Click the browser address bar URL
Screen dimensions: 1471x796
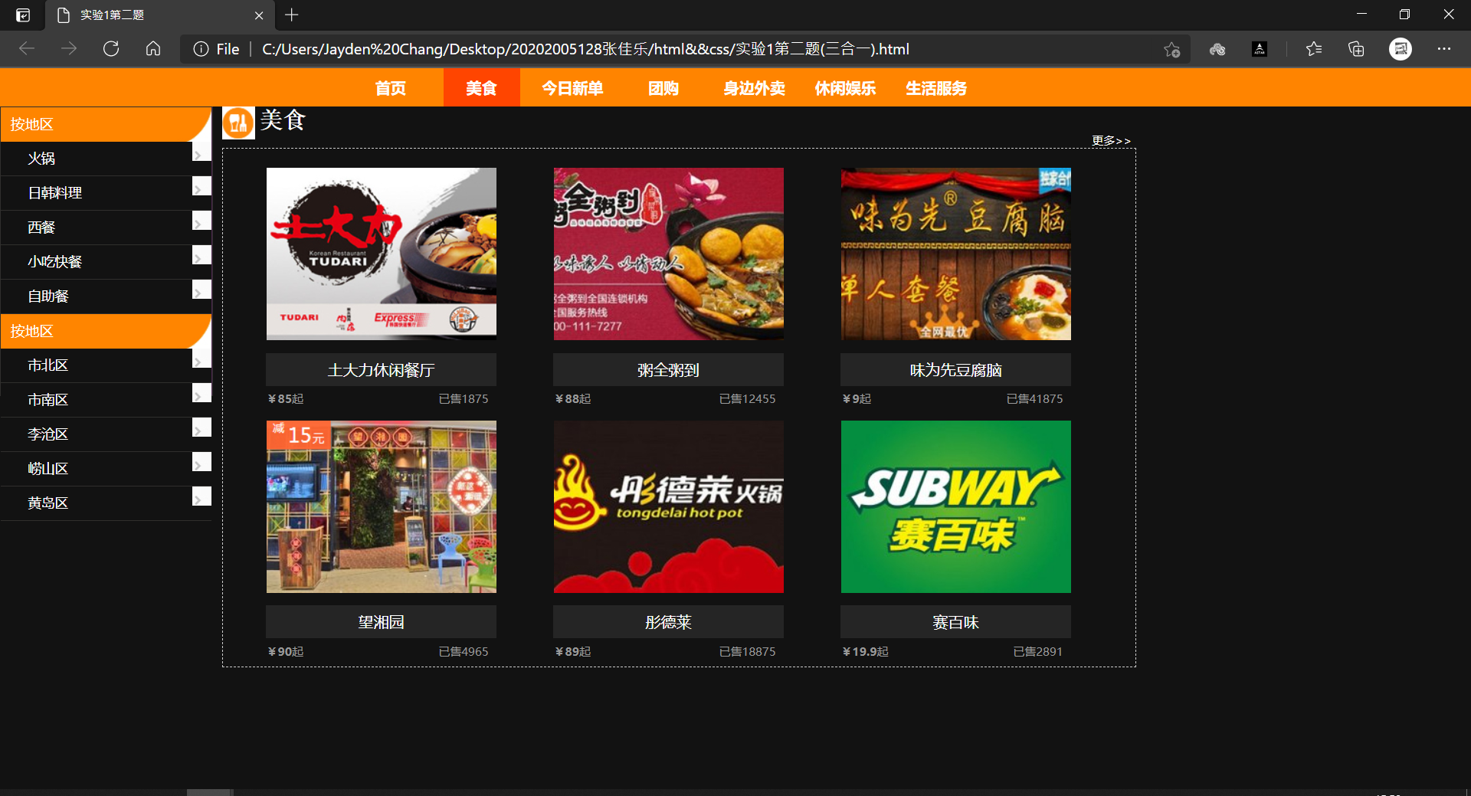pos(585,49)
